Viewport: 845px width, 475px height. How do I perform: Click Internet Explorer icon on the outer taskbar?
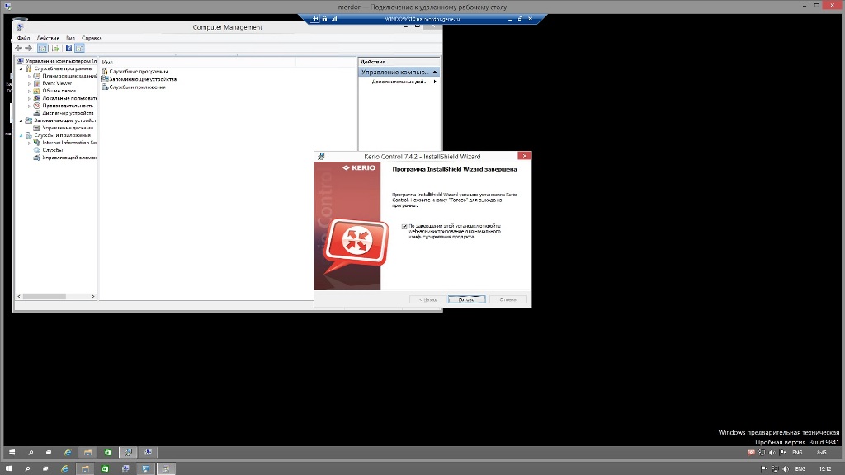tap(66, 468)
